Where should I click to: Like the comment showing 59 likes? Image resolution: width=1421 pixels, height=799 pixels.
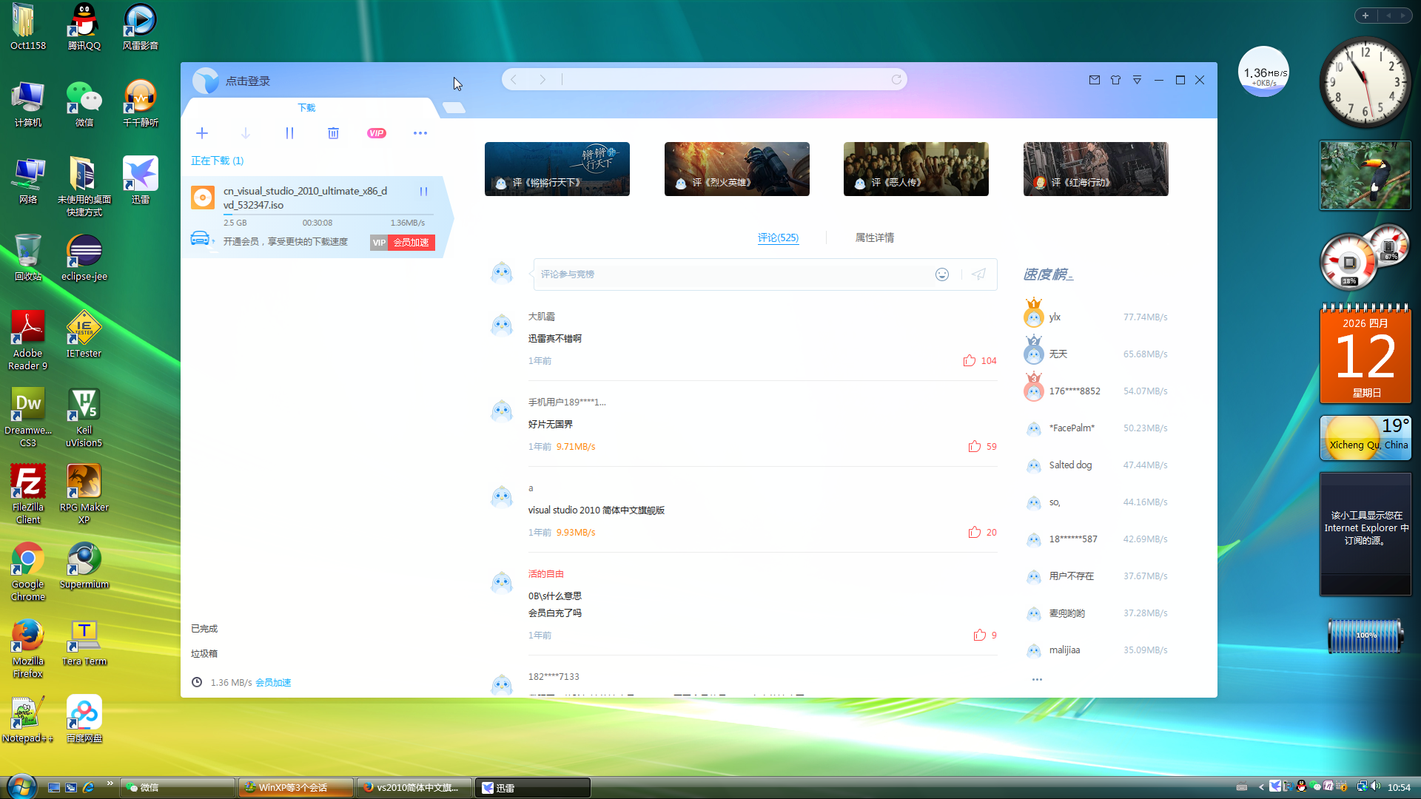coord(975,447)
